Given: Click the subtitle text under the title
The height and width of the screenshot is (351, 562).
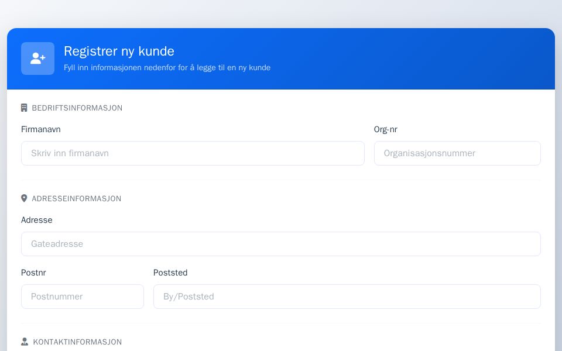Looking at the screenshot, I should coord(167,67).
